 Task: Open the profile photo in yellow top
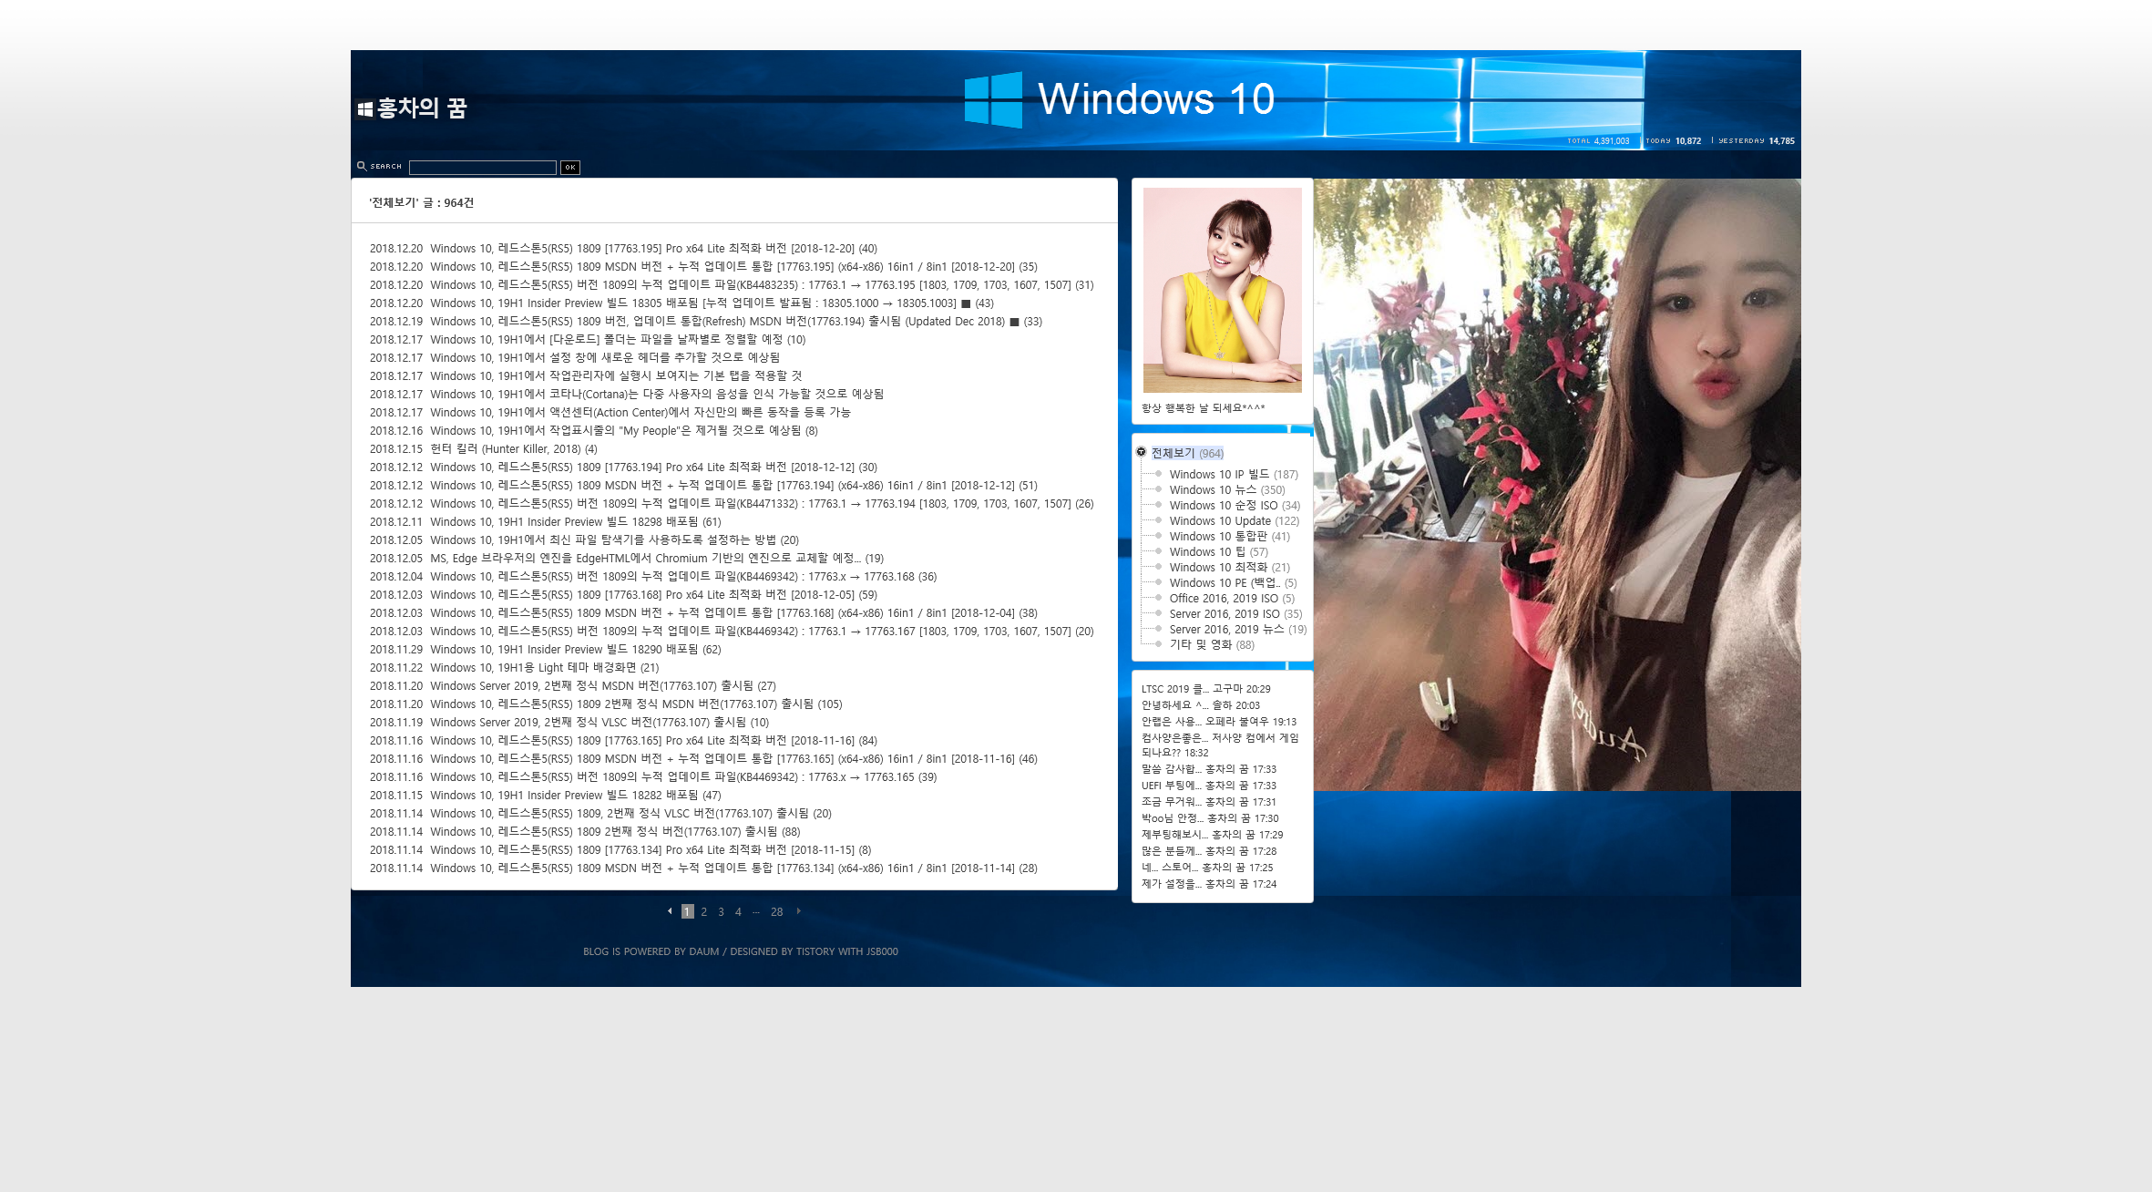pyautogui.click(x=1222, y=290)
